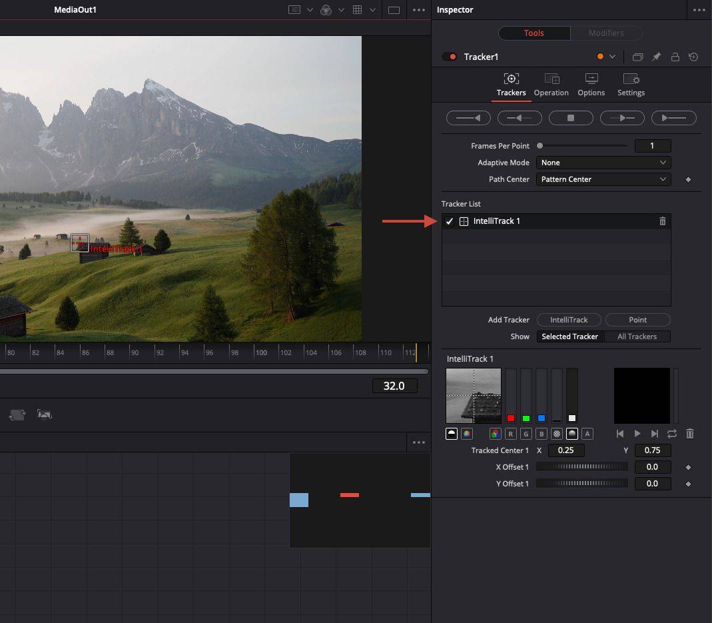Select the green channel view icon
712x623 pixels.
pyautogui.click(x=526, y=434)
